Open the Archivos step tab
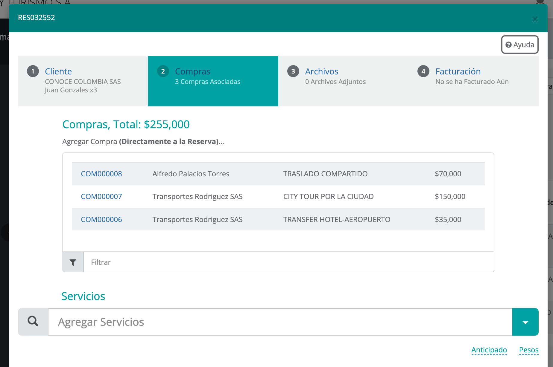This screenshot has width=553, height=367. point(343,81)
